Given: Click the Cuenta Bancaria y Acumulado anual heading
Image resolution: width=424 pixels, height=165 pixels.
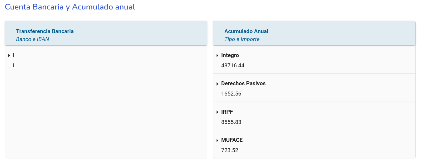Looking at the screenshot, I should tap(70, 7).
